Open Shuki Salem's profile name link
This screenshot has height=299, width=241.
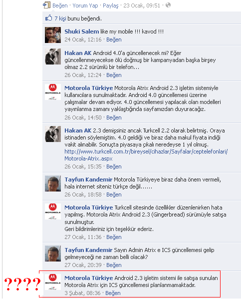[x=82, y=31]
